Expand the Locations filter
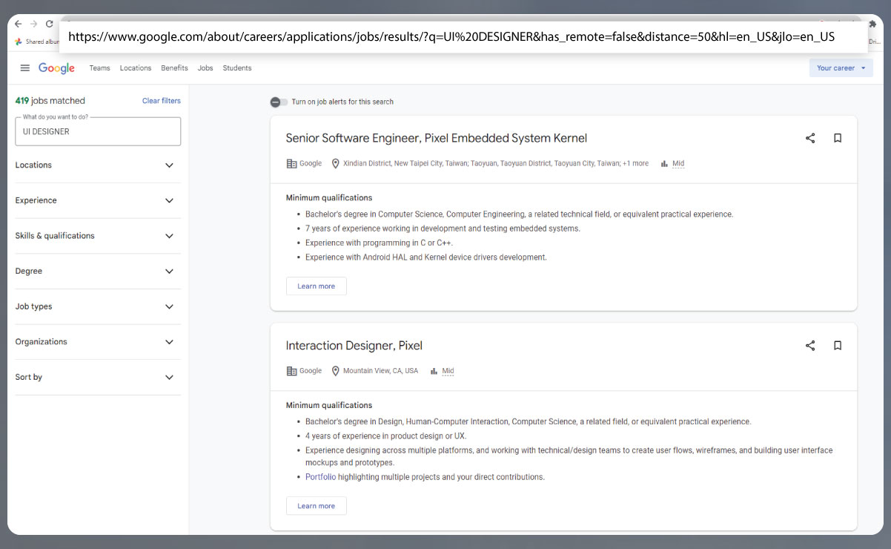891x549 pixels. [98, 165]
